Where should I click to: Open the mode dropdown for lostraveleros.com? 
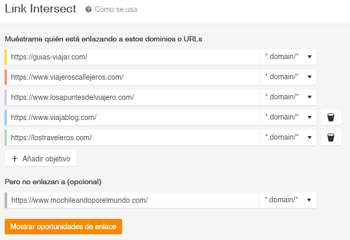(x=288, y=138)
